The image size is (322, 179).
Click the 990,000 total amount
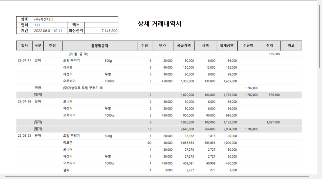click(231, 115)
